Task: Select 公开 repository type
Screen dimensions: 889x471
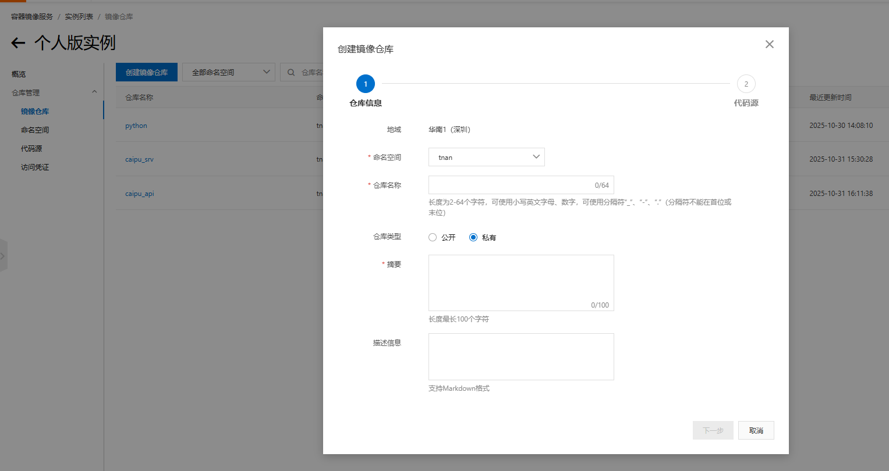Action: click(432, 237)
